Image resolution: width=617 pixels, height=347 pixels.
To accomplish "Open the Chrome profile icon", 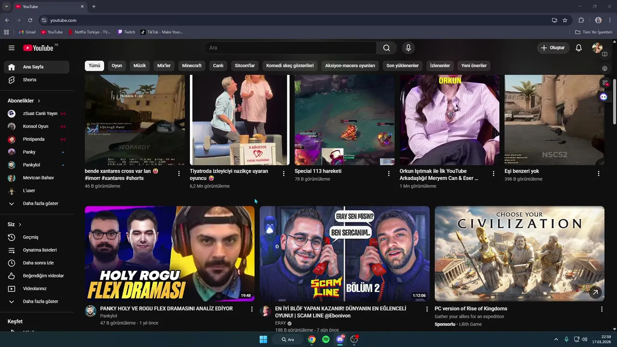I will coord(598,20).
